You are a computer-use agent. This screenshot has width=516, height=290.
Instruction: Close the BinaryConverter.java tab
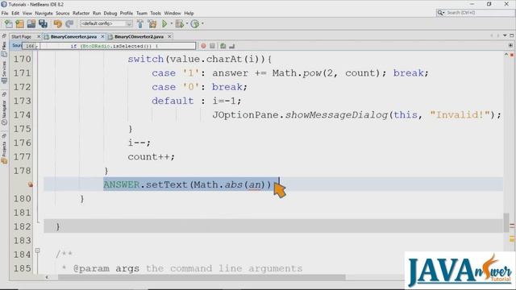tap(102, 36)
